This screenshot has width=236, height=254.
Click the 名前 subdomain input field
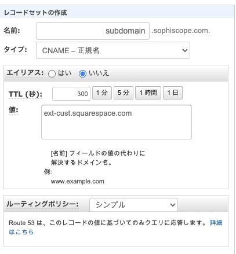click(93, 31)
